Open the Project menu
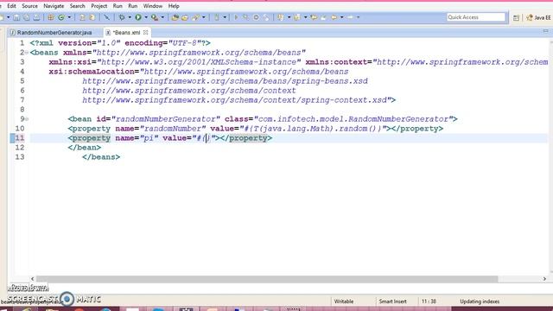Screen dimensions: 553x311 tap(99, 6)
